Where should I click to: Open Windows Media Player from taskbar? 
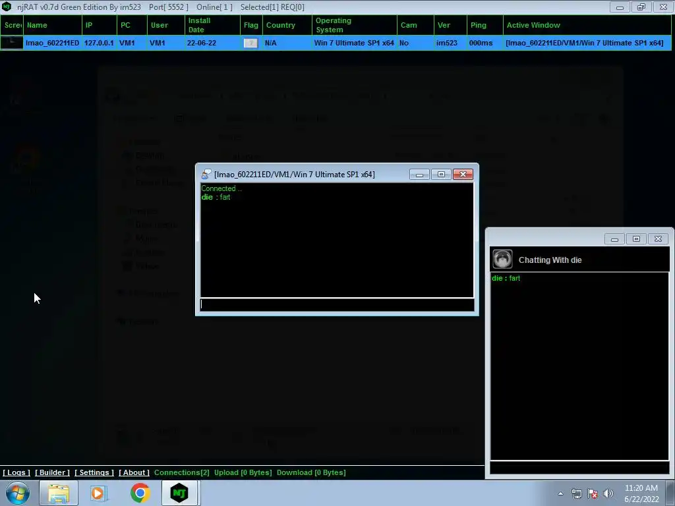click(x=99, y=493)
